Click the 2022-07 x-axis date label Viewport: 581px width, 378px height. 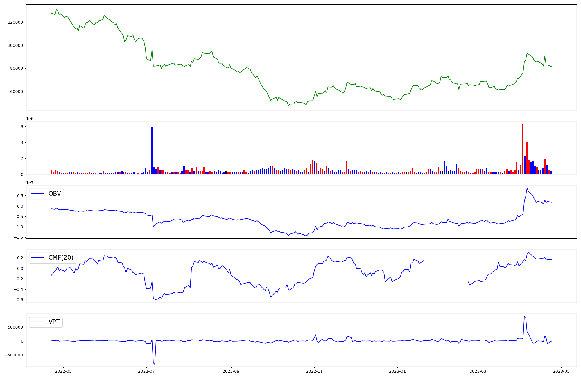click(146, 371)
